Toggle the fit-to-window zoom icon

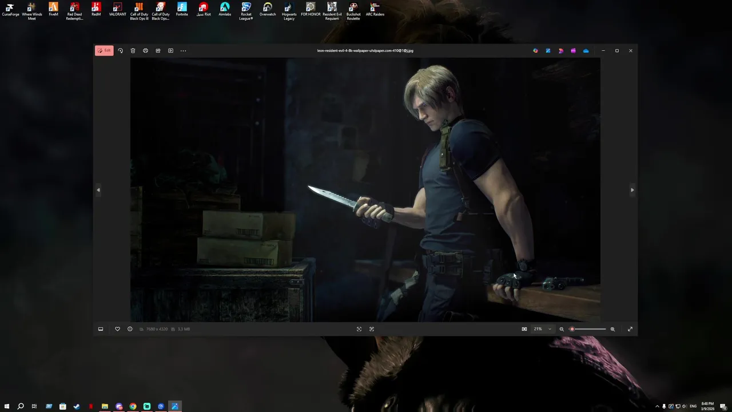(x=524, y=329)
